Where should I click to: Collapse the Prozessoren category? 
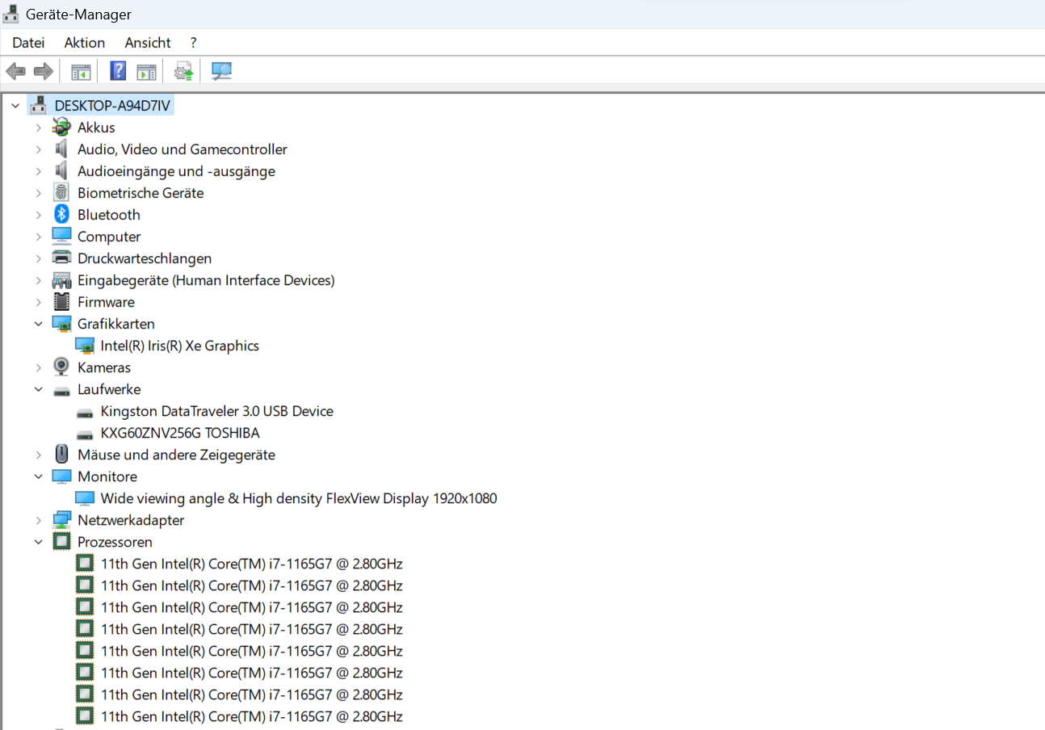click(x=38, y=541)
